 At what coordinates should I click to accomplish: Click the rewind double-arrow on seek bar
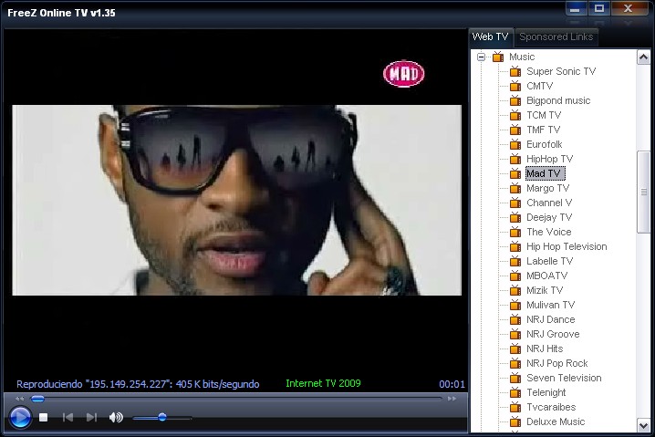click(x=20, y=399)
